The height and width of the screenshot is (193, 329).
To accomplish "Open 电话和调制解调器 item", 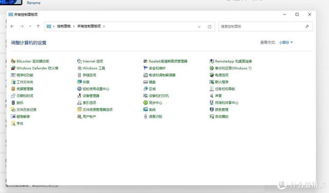I will (x=159, y=75).
